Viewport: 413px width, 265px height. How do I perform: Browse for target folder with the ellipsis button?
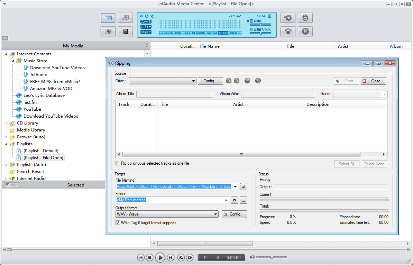(x=244, y=200)
